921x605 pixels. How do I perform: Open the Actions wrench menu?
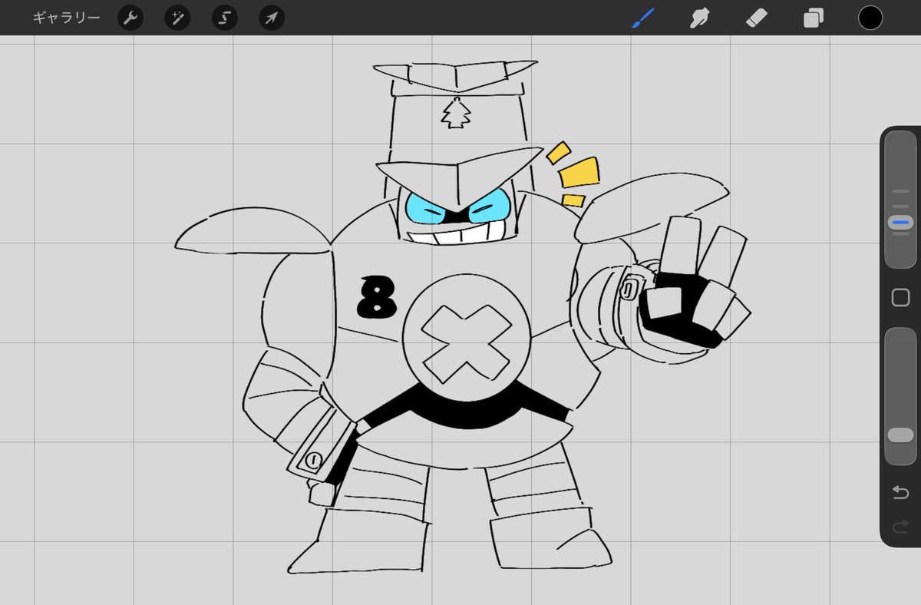pyautogui.click(x=130, y=18)
